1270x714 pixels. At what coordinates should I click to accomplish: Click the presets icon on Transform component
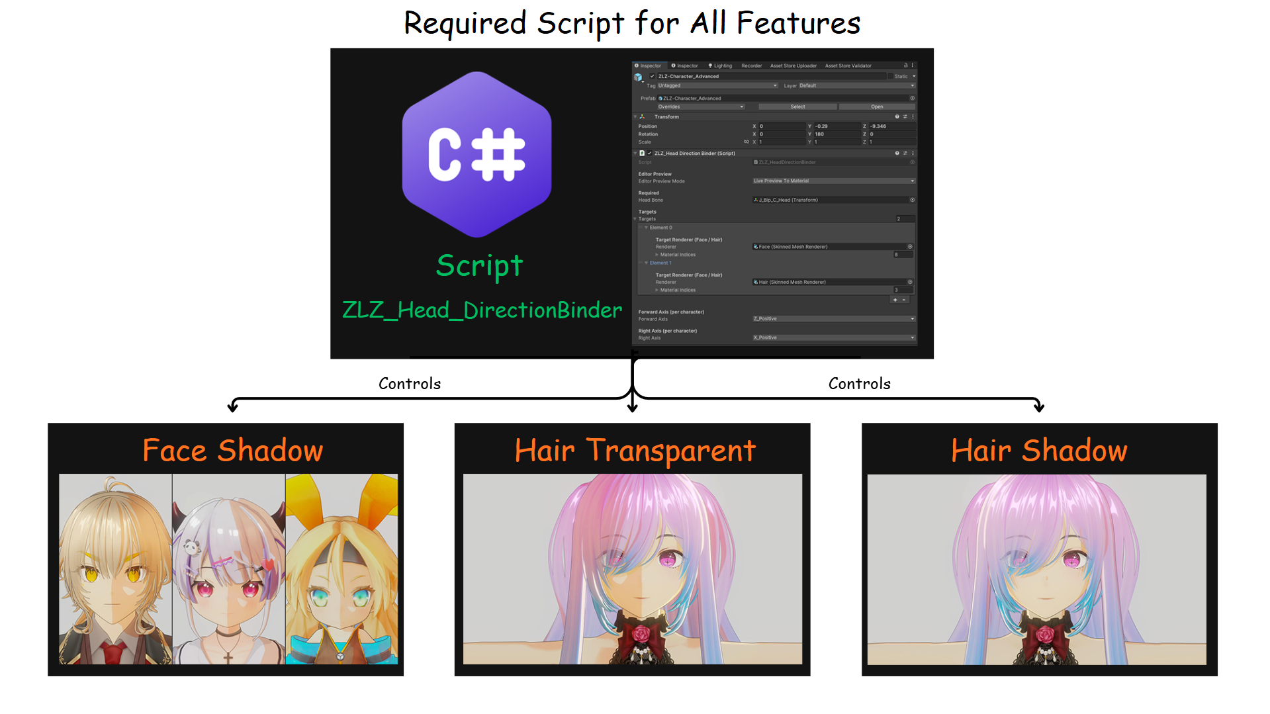(x=905, y=116)
